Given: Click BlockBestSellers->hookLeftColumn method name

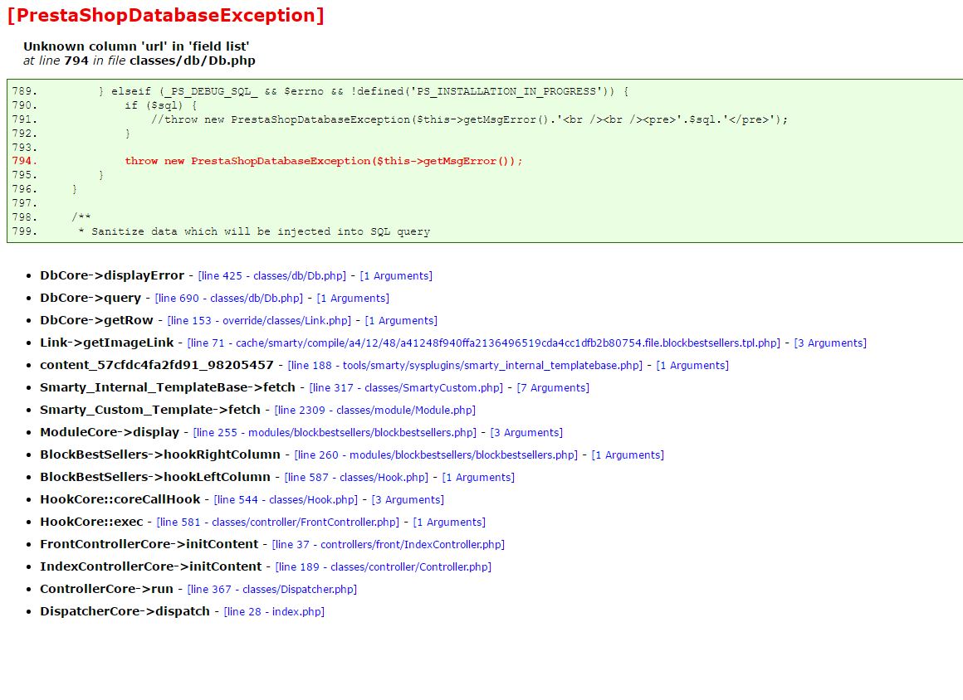Looking at the screenshot, I should tap(155, 477).
